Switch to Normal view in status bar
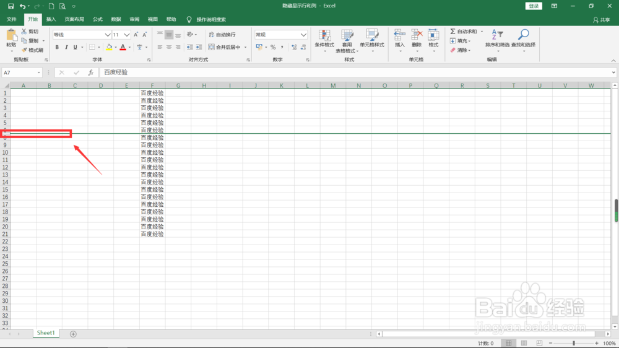 [508, 343]
